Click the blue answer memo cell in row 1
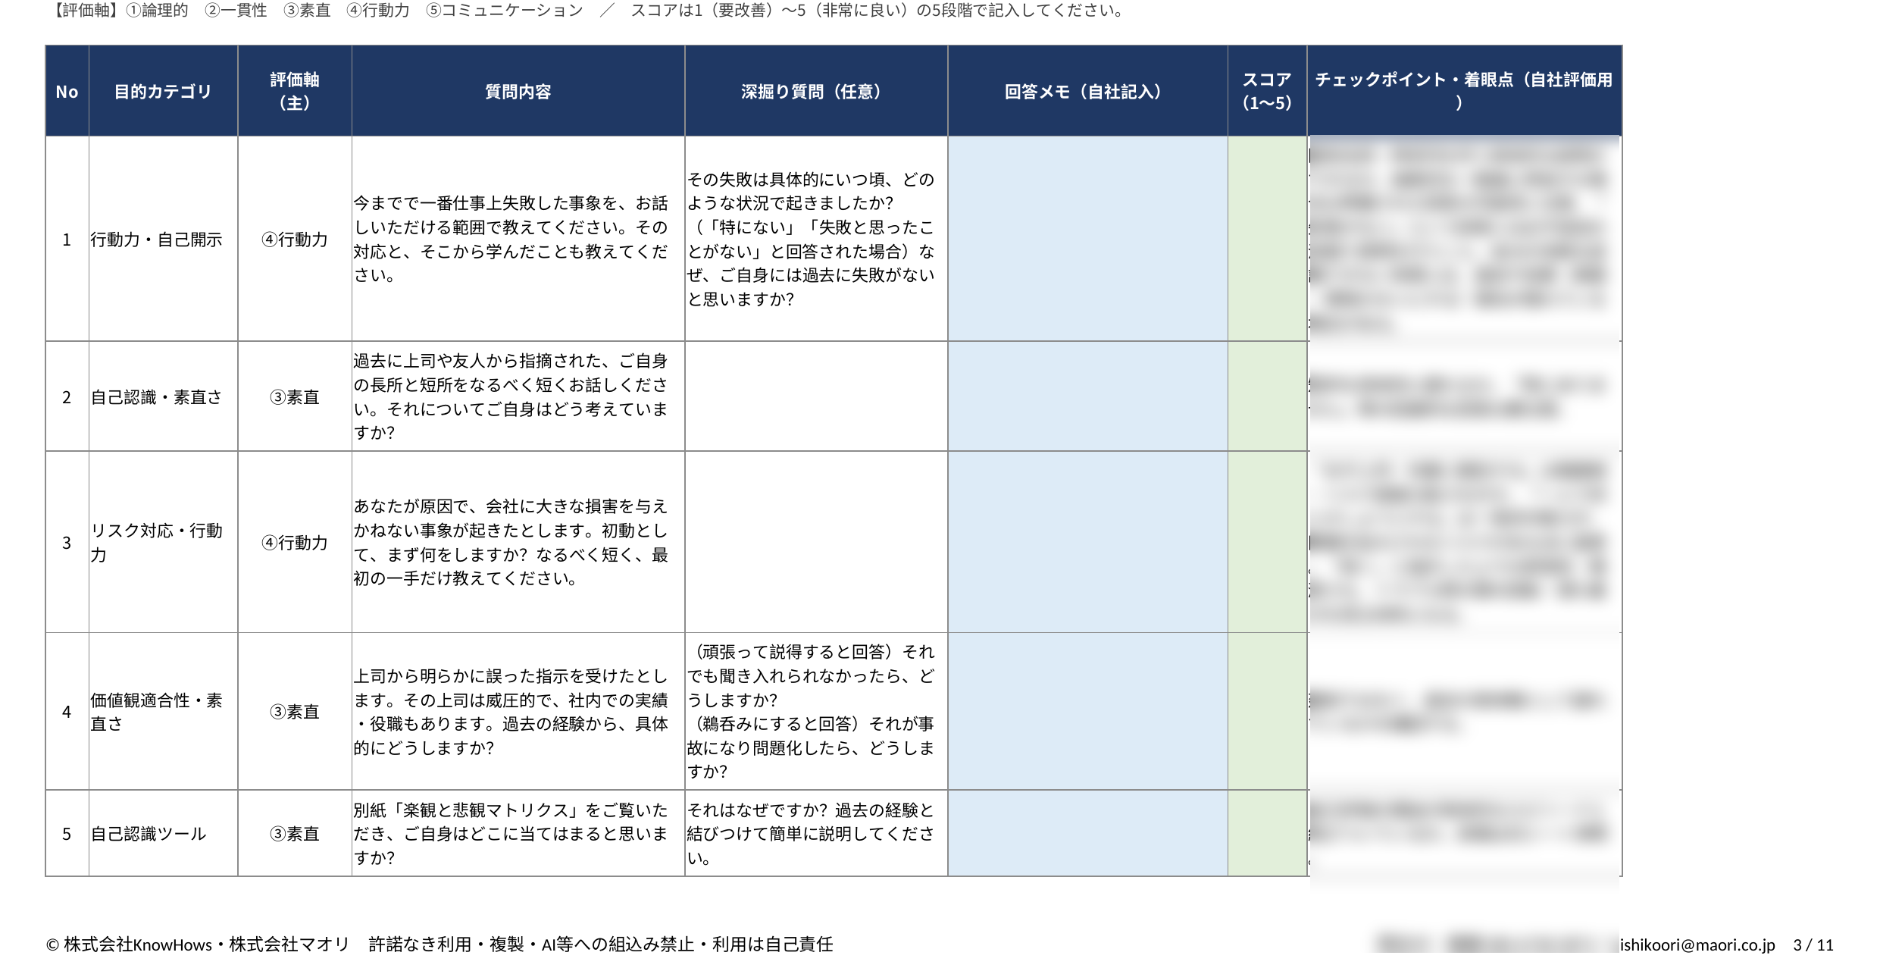 [1087, 239]
